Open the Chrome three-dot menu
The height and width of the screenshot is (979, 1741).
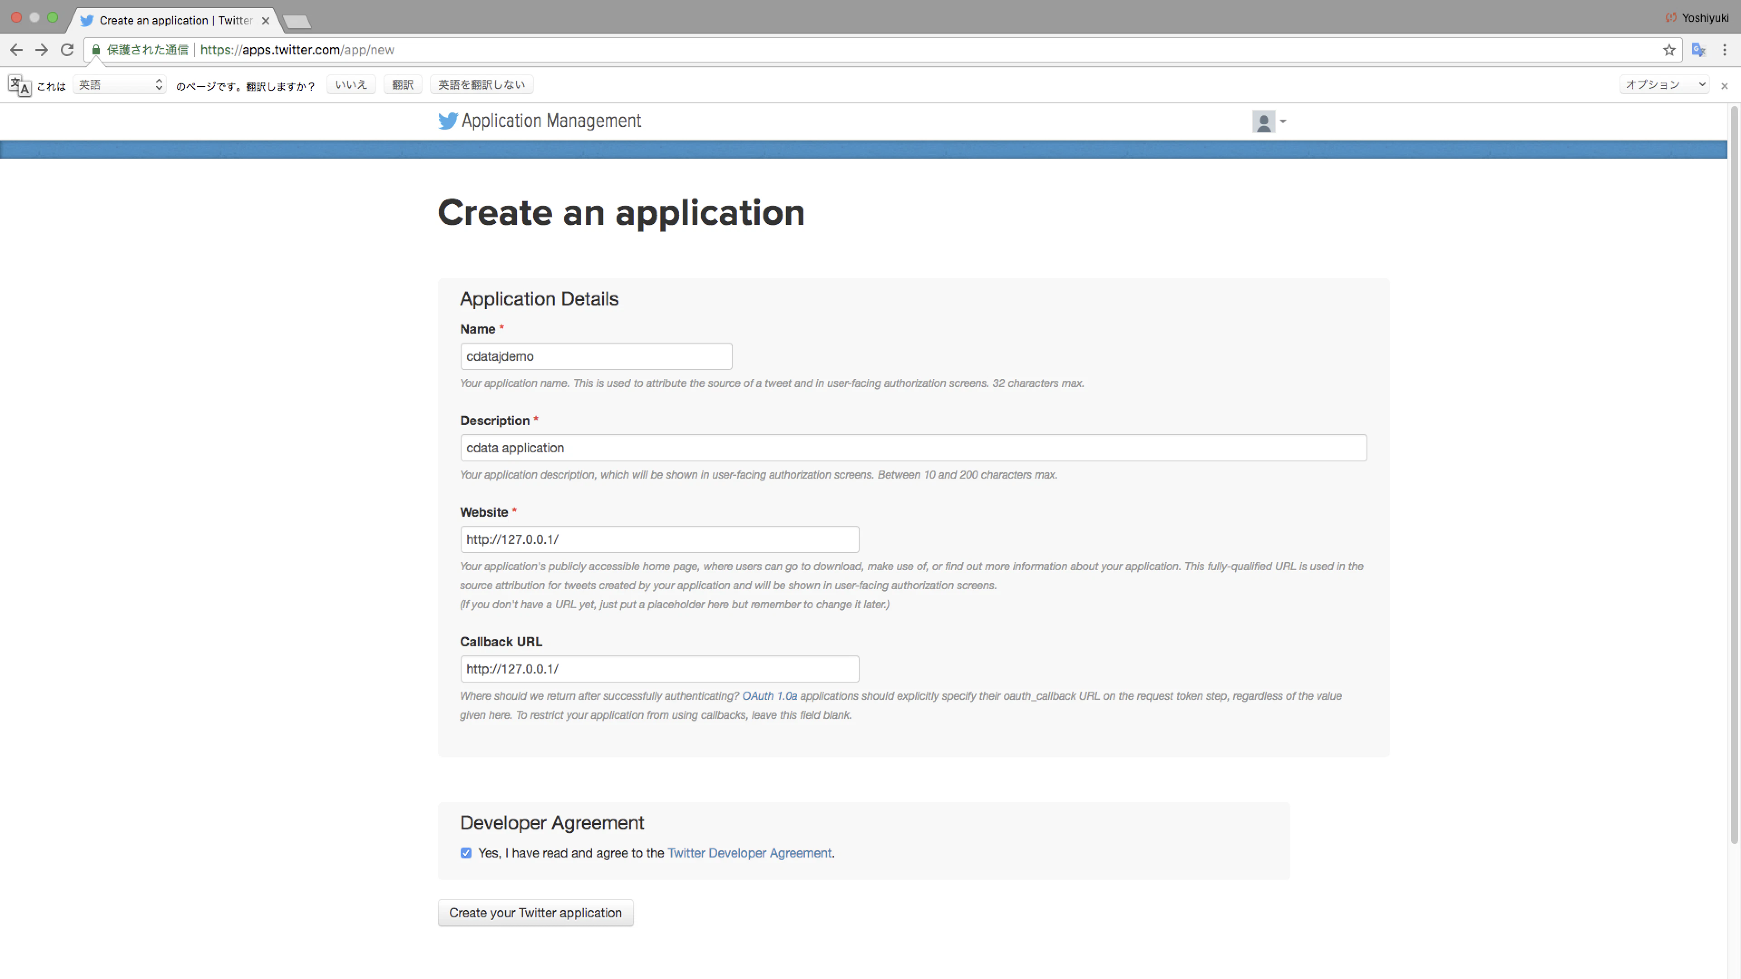[1724, 50]
